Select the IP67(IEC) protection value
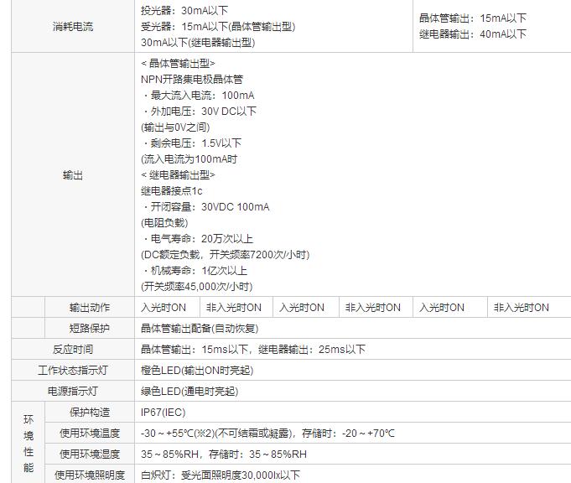 (164, 413)
